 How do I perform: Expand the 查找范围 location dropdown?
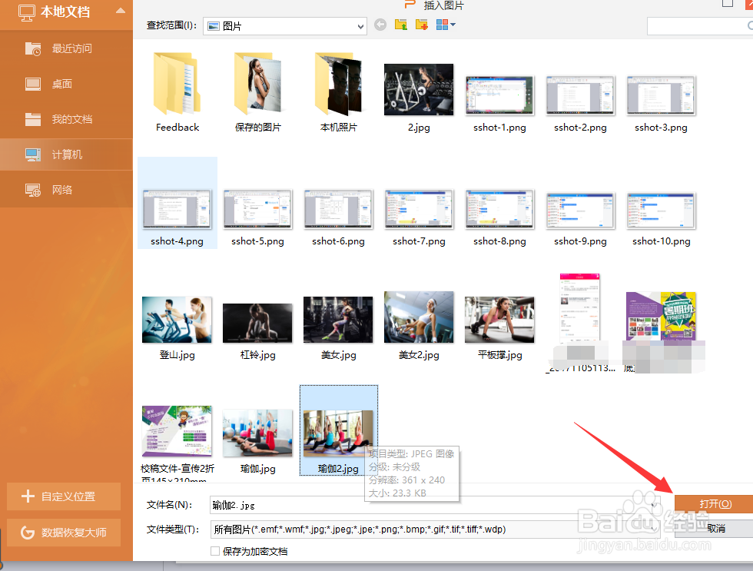click(x=360, y=26)
